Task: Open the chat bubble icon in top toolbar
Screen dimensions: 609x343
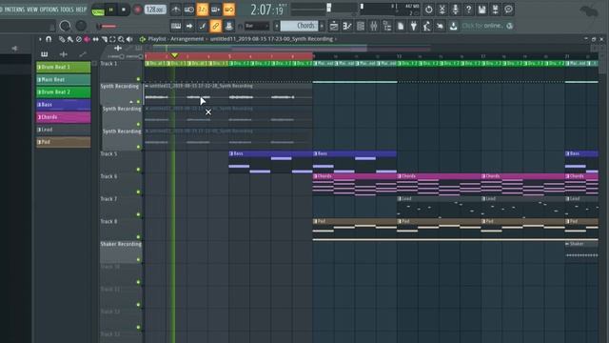Action: (508, 10)
